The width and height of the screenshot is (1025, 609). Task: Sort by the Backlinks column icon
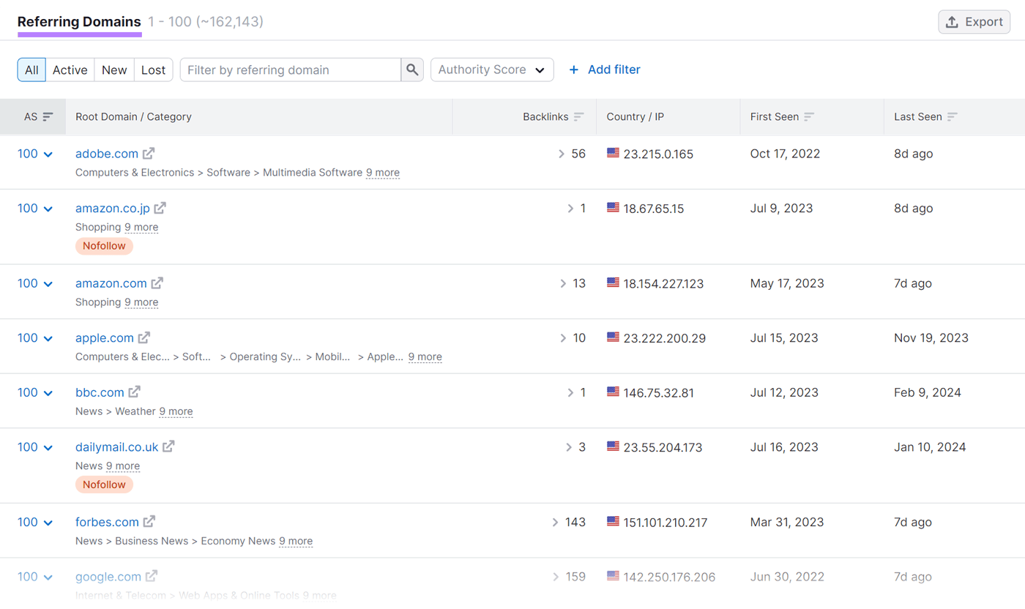(579, 117)
